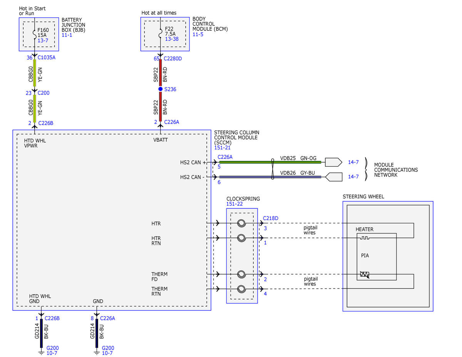Click the C218D connector label
Image resolution: width=462 pixels, height=357 pixels.
coord(271,218)
